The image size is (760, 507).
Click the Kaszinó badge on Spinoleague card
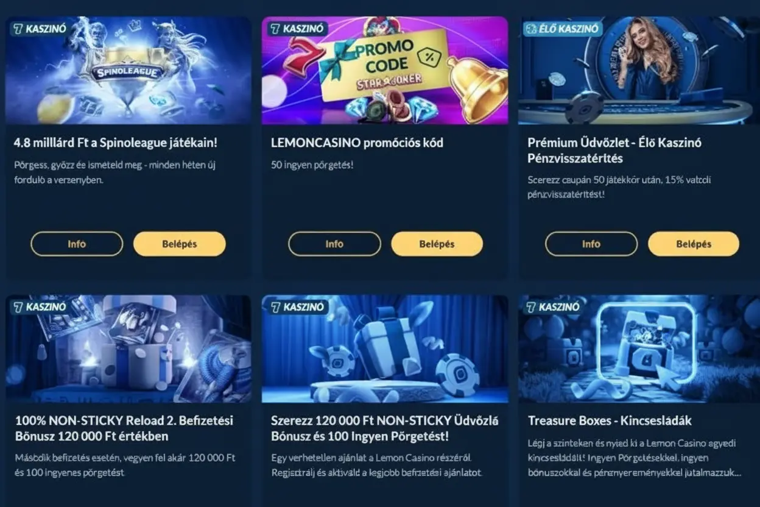[x=39, y=28]
